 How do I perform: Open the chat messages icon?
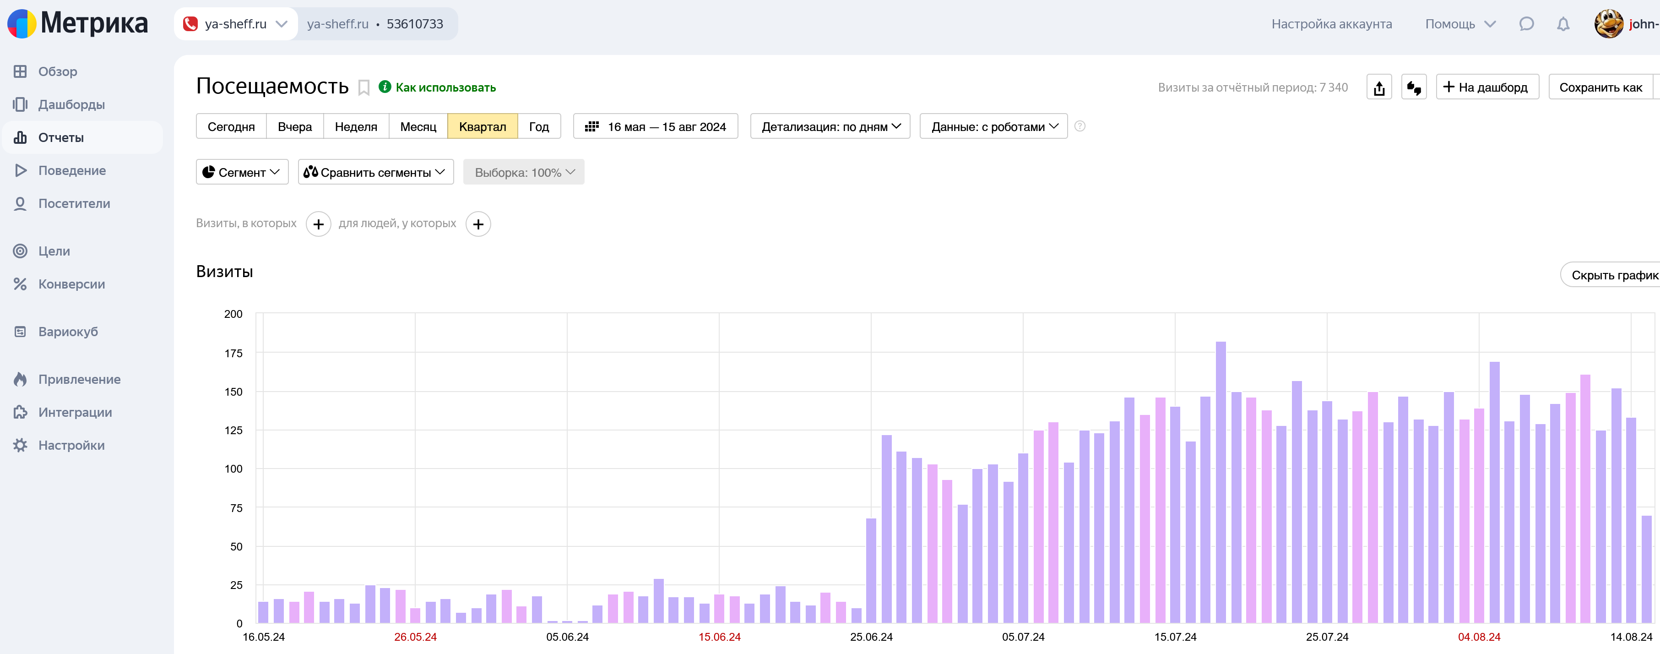(x=1526, y=25)
